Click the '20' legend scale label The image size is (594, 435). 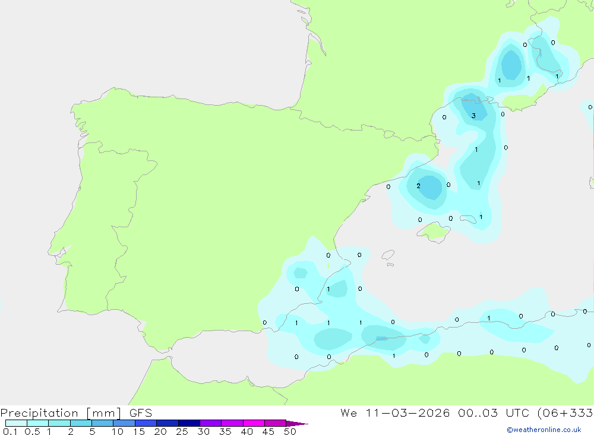[160, 431]
